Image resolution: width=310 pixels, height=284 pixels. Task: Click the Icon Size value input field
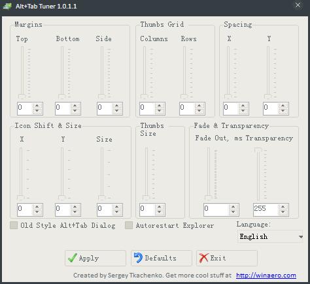click(105, 210)
